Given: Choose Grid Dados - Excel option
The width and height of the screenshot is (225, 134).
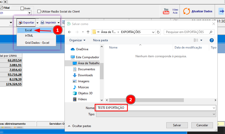Looking at the screenshot, I should click(x=37, y=42).
